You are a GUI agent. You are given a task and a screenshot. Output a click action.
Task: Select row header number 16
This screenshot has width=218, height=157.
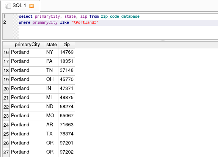click(x=6, y=53)
